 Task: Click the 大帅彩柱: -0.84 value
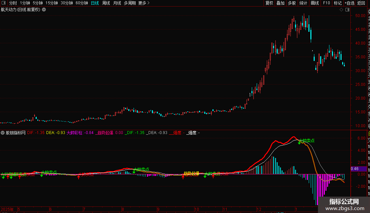tap(80, 133)
